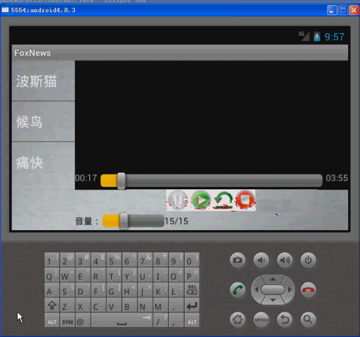This screenshot has height=337, width=360.
Task: Choose the 候鸟 track in the sidebar
Action: coord(43,121)
